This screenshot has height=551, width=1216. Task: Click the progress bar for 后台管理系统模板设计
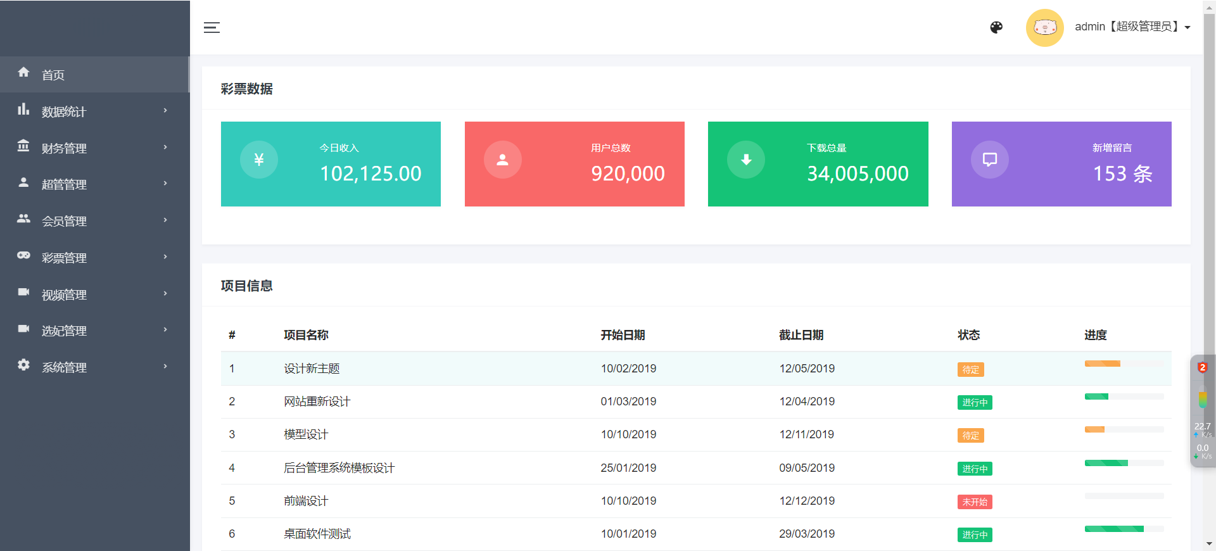click(x=1124, y=463)
